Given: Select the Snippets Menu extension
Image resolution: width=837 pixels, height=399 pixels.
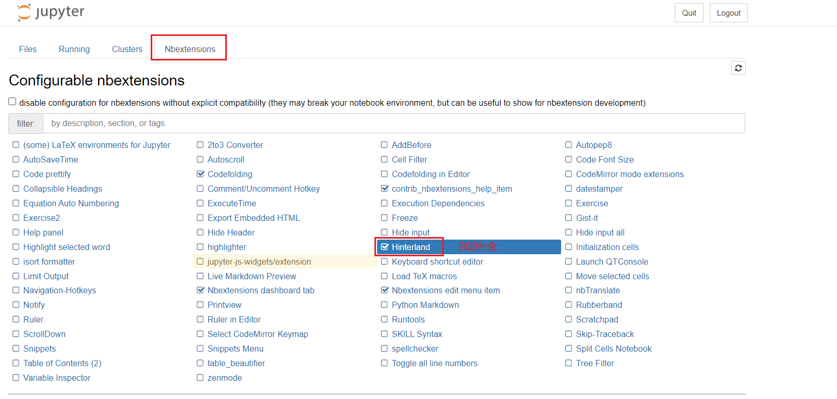Looking at the screenshot, I should (235, 348).
